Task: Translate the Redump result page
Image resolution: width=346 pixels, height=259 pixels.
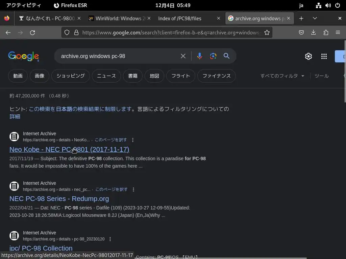Action: [112, 190]
